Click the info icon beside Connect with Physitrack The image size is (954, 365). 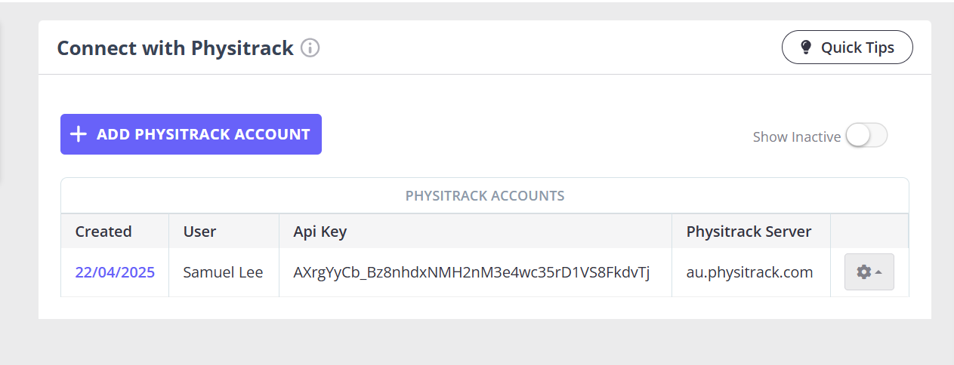point(310,48)
